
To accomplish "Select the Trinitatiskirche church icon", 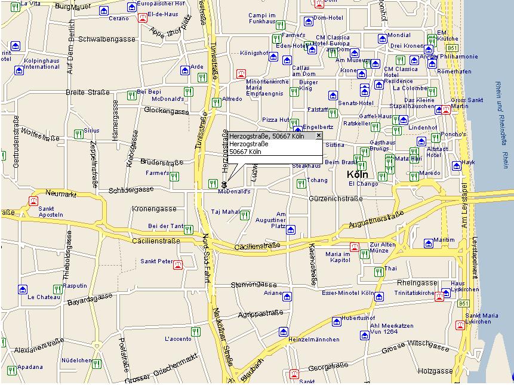I will (x=439, y=297).
